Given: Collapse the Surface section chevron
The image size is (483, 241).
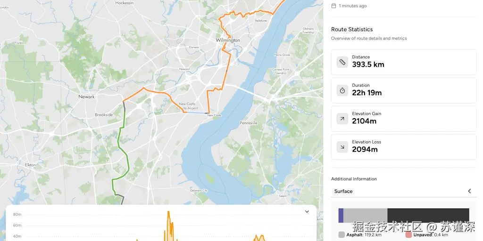Looking at the screenshot, I should [x=469, y=191].
